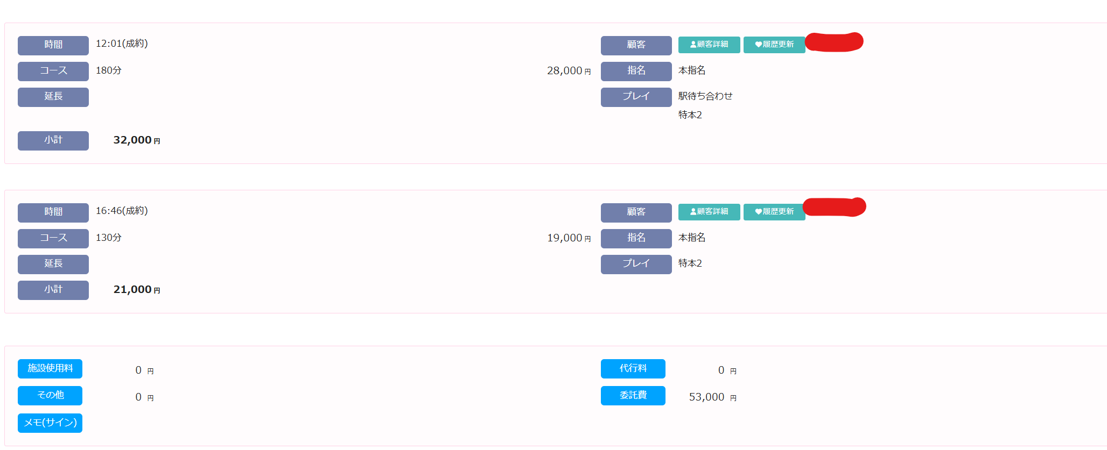Click the 代行料 label
This screenshot has height=450, width=1107.
(633, 369)
